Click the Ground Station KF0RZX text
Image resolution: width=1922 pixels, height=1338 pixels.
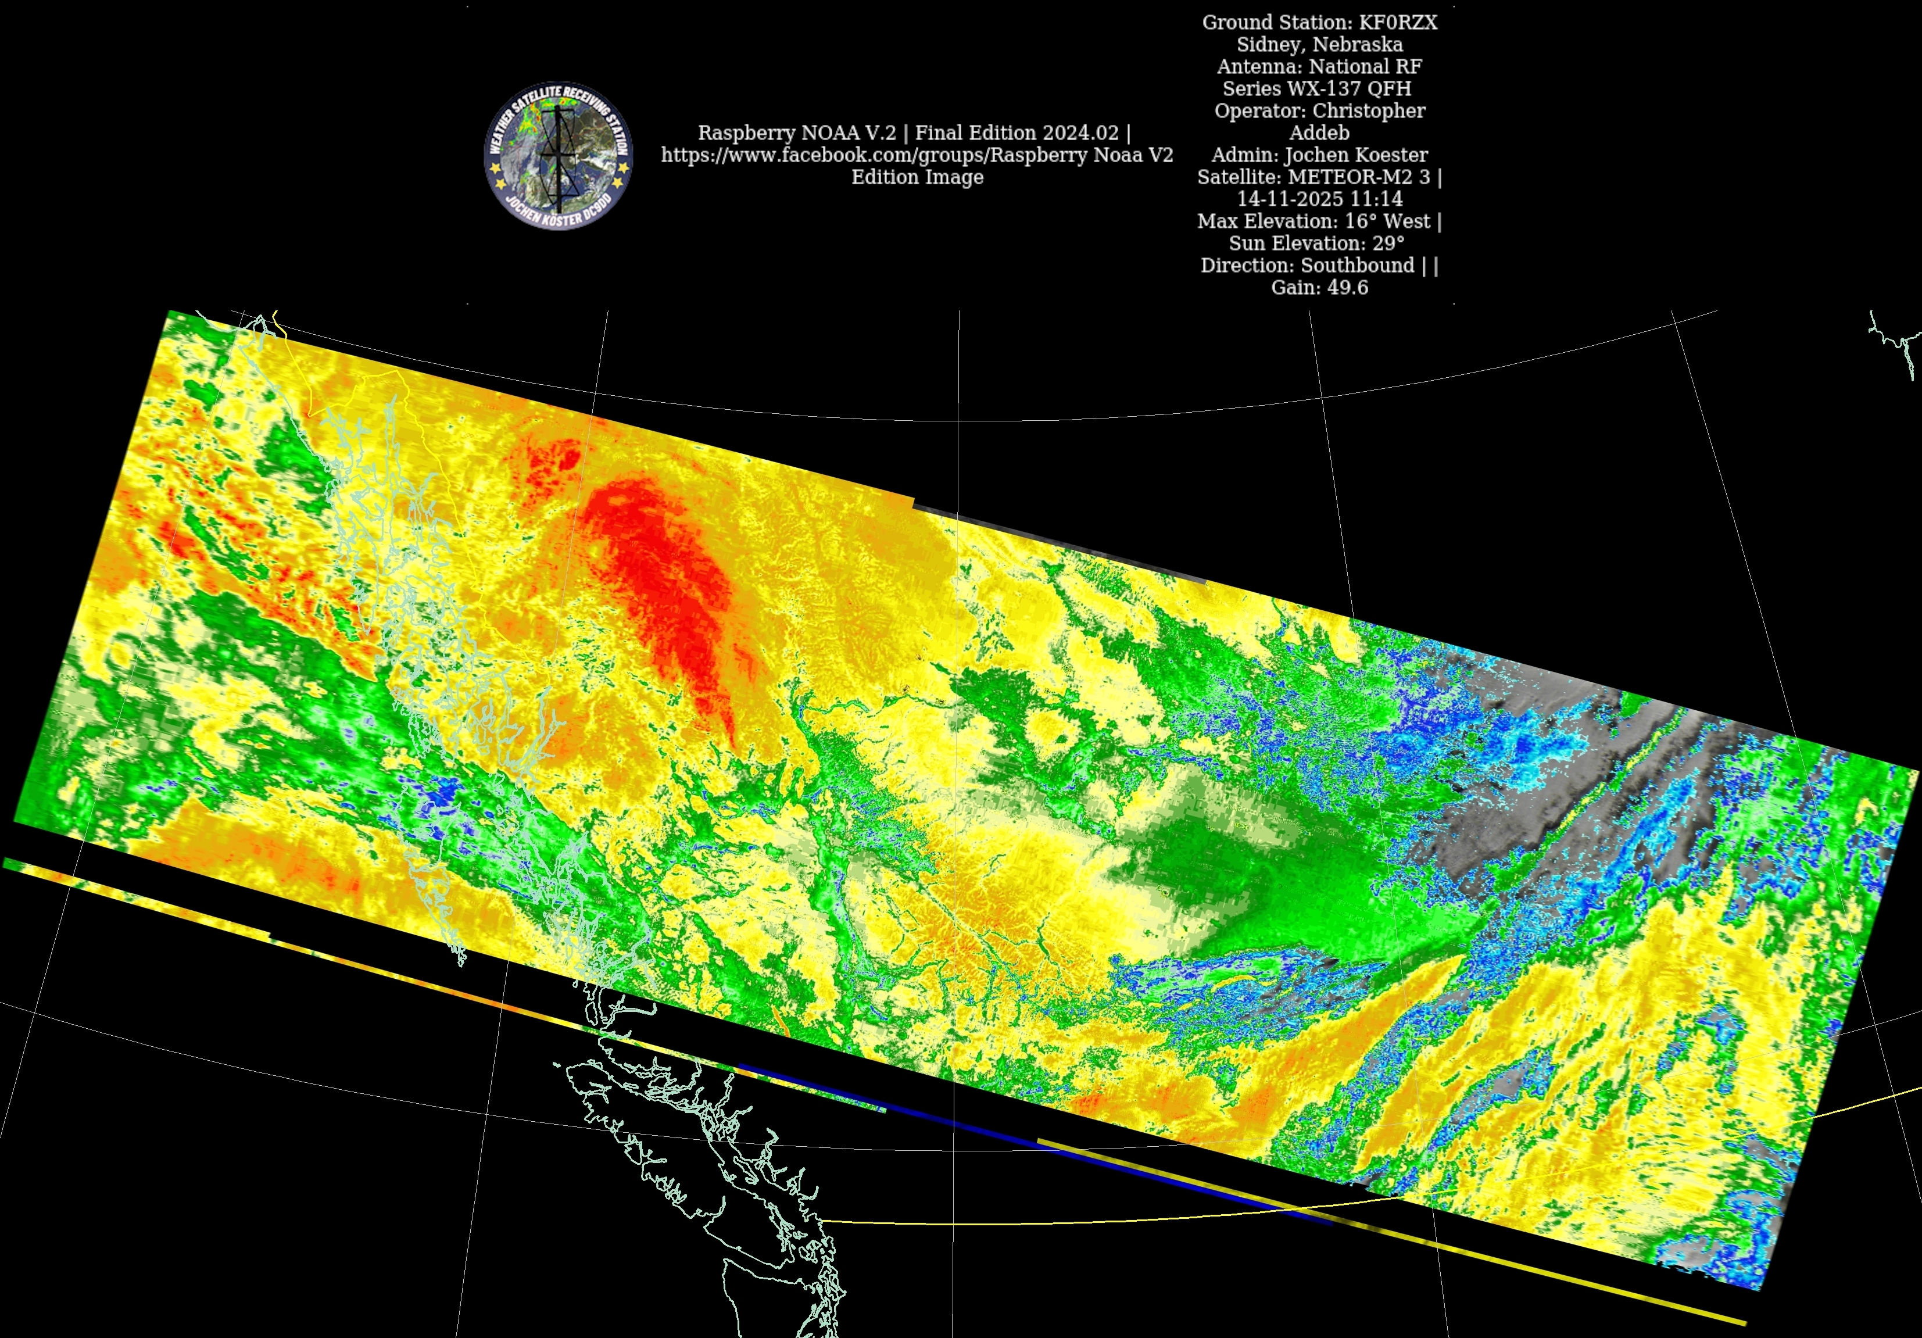1319,23
